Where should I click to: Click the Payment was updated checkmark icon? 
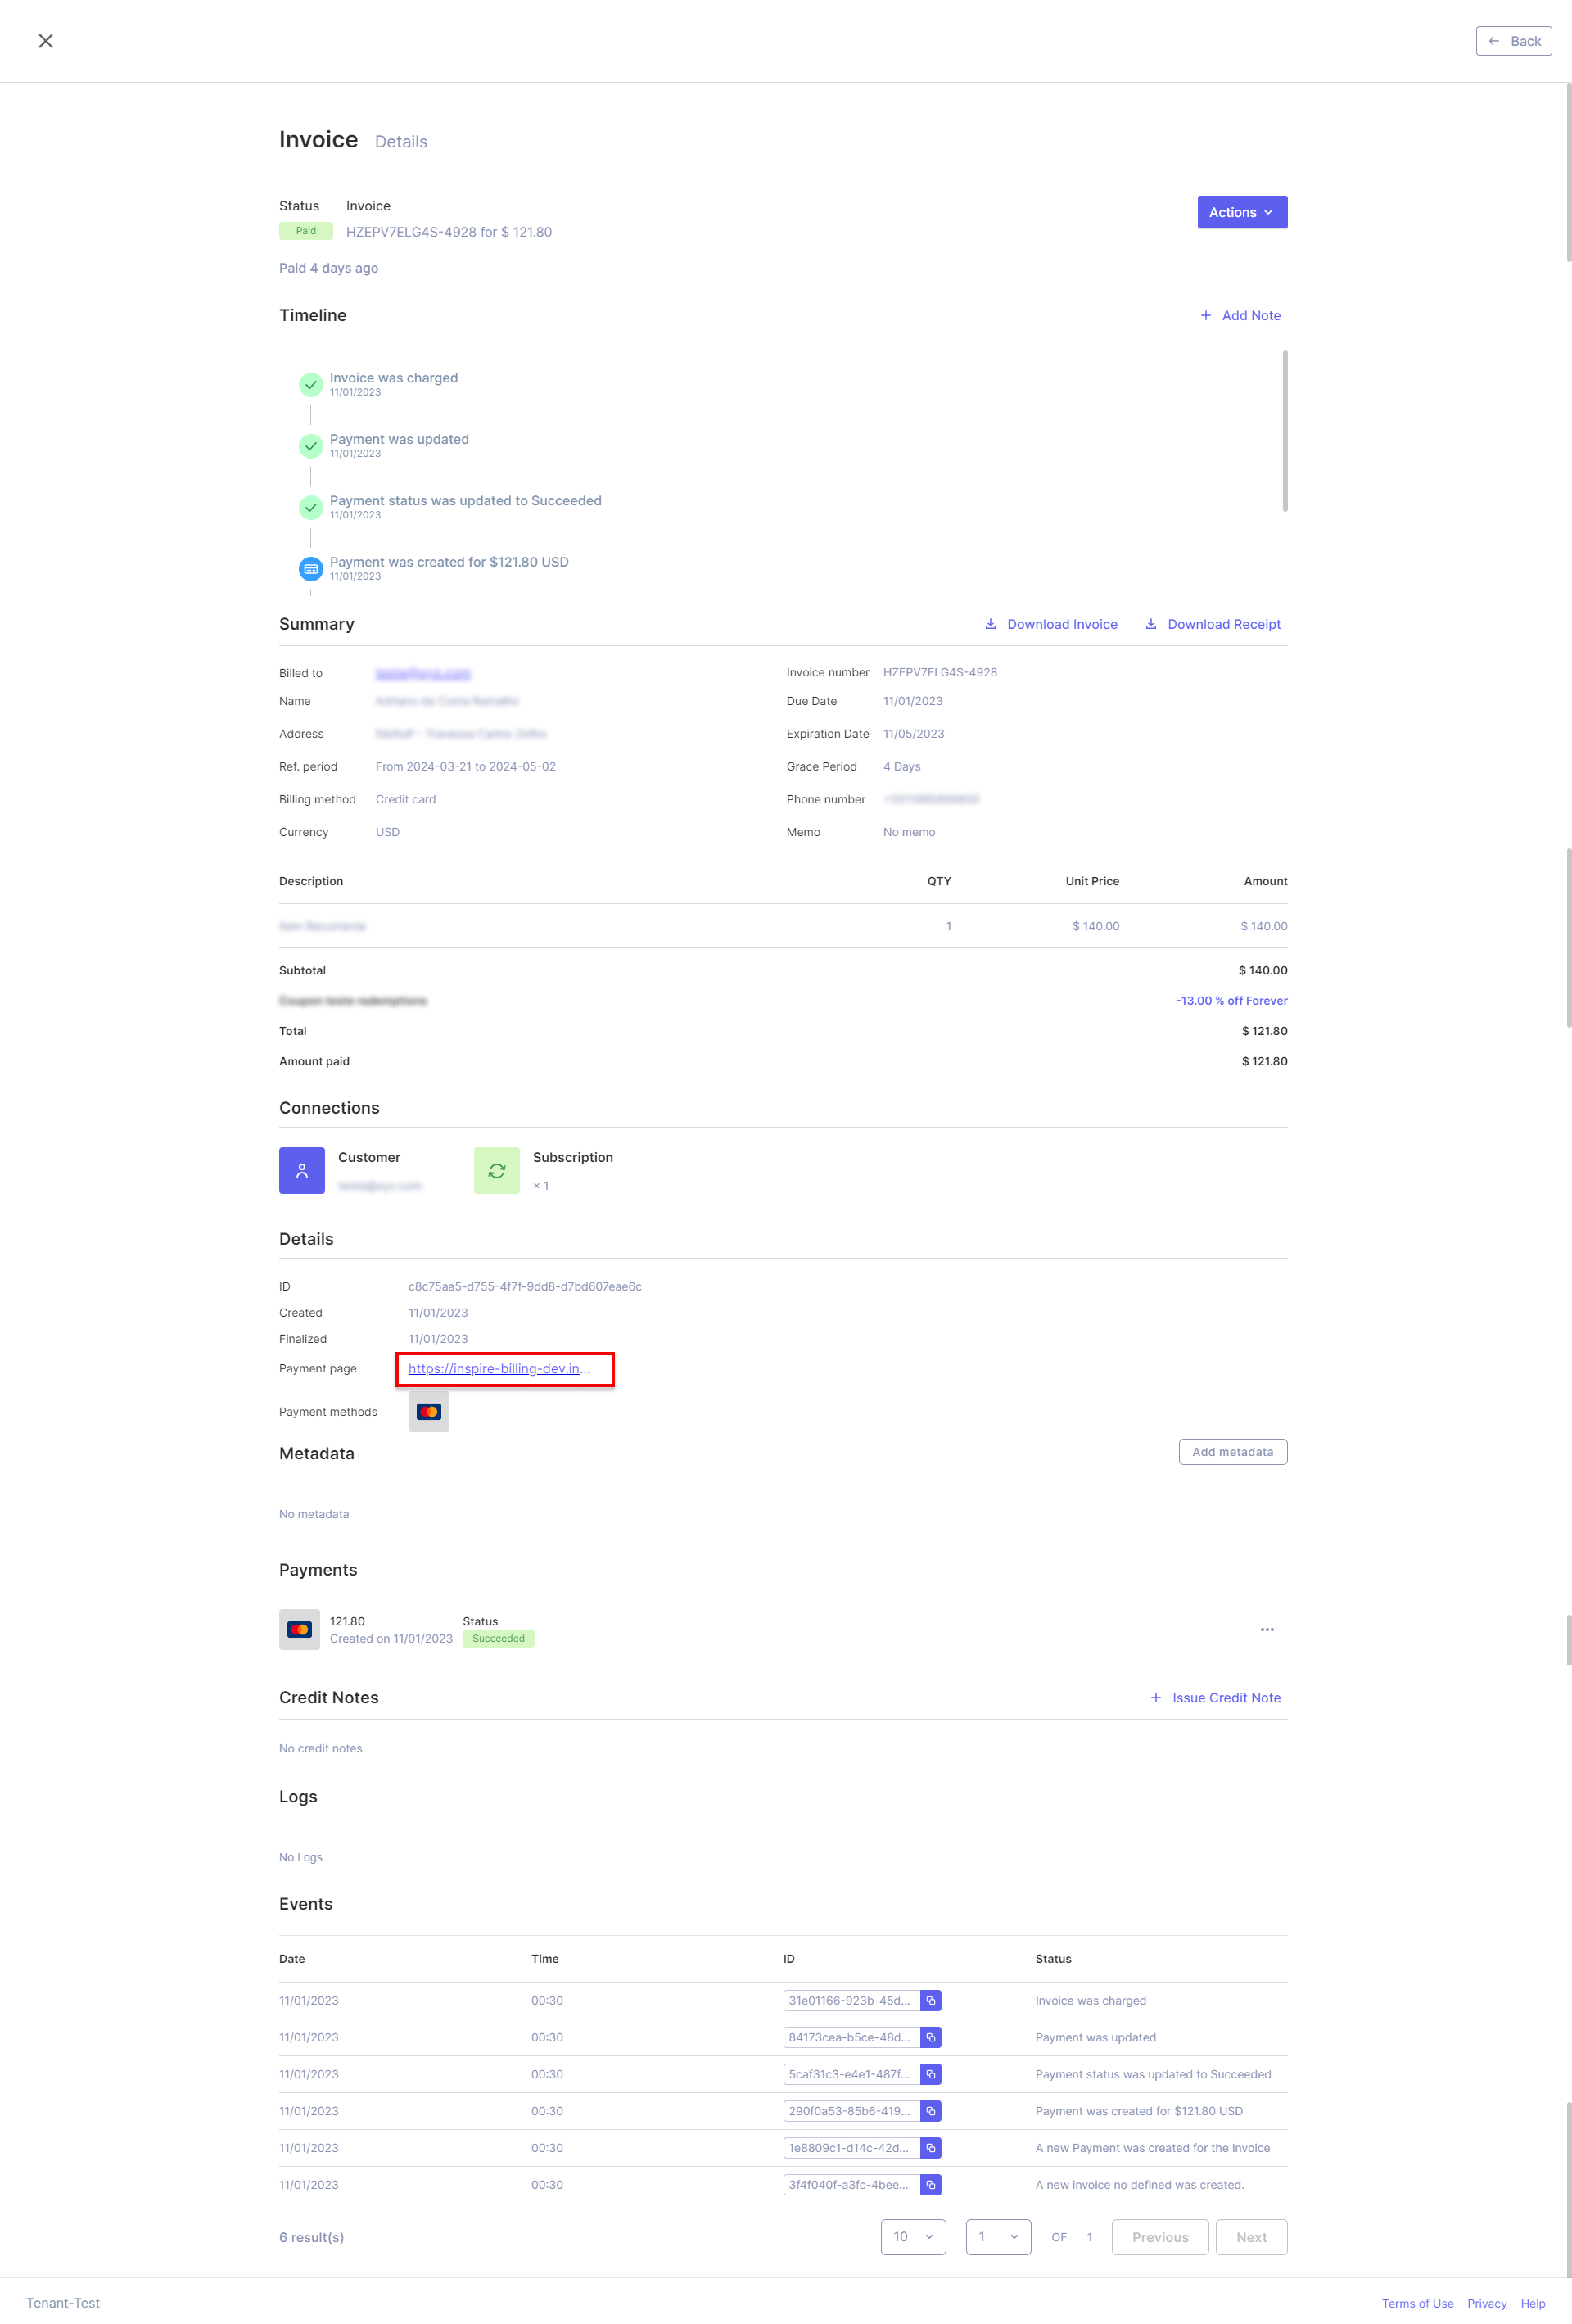(x=311, y=446)
